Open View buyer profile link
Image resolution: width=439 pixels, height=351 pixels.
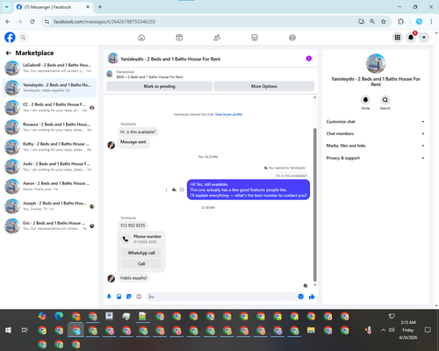coord(228,114)
